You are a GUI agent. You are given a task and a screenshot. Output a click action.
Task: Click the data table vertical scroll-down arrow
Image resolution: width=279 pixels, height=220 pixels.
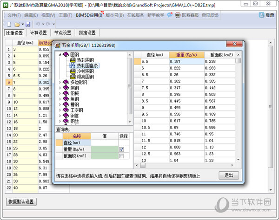(x=239, y=160)
